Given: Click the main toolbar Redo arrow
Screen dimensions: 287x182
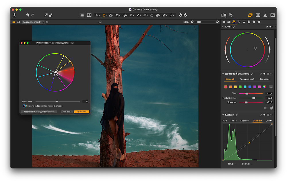Looking at the screenshot, I should [33, 15].
